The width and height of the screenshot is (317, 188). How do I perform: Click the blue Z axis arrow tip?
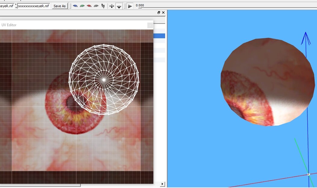coord(306,38)
